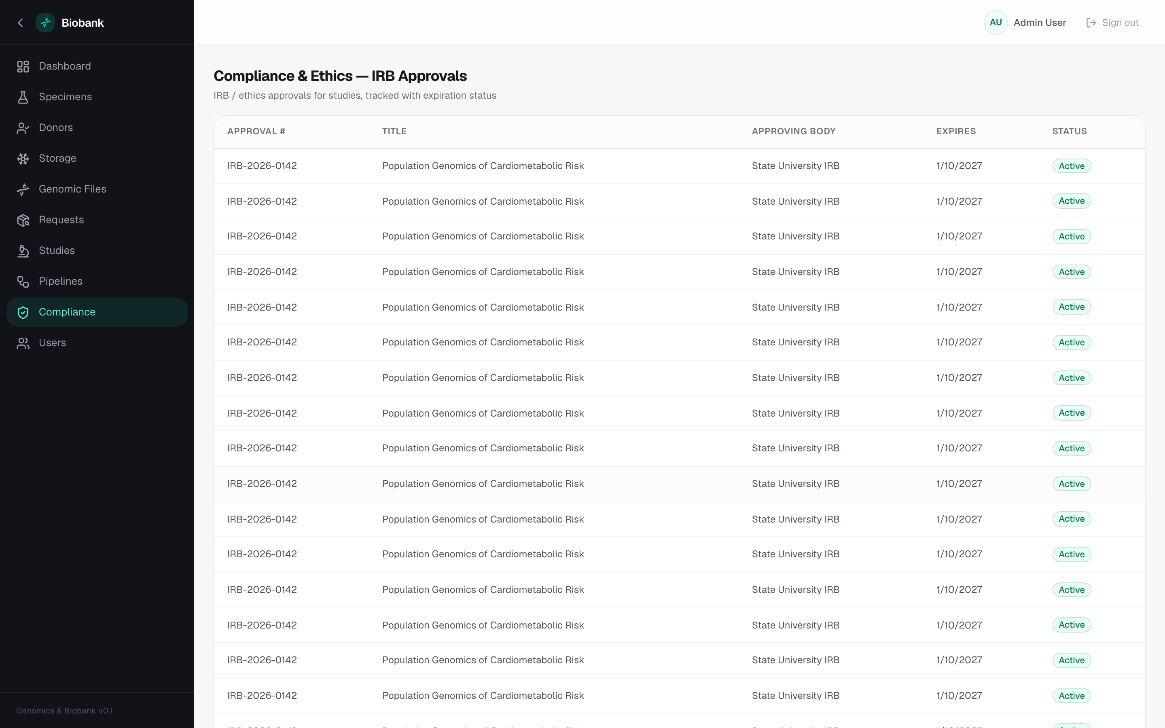Click IRB-2026-0142 in the first table row
Image resolution: width=1165 pixels, height=728 pixels.
click(262, 166)
